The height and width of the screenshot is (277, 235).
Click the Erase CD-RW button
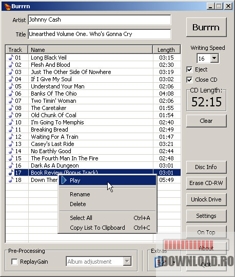[x=206, y=183]
